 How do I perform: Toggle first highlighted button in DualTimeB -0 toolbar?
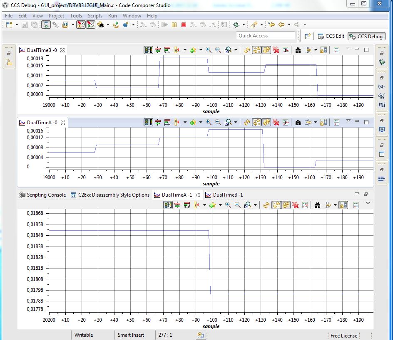[x=148, y=50]
